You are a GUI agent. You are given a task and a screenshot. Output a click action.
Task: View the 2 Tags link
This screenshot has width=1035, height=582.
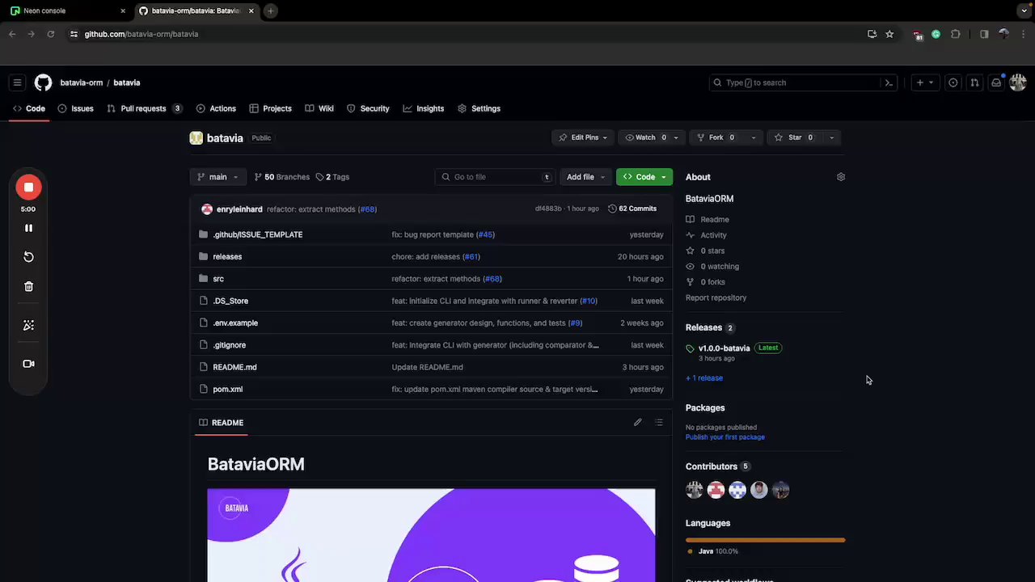332,177
